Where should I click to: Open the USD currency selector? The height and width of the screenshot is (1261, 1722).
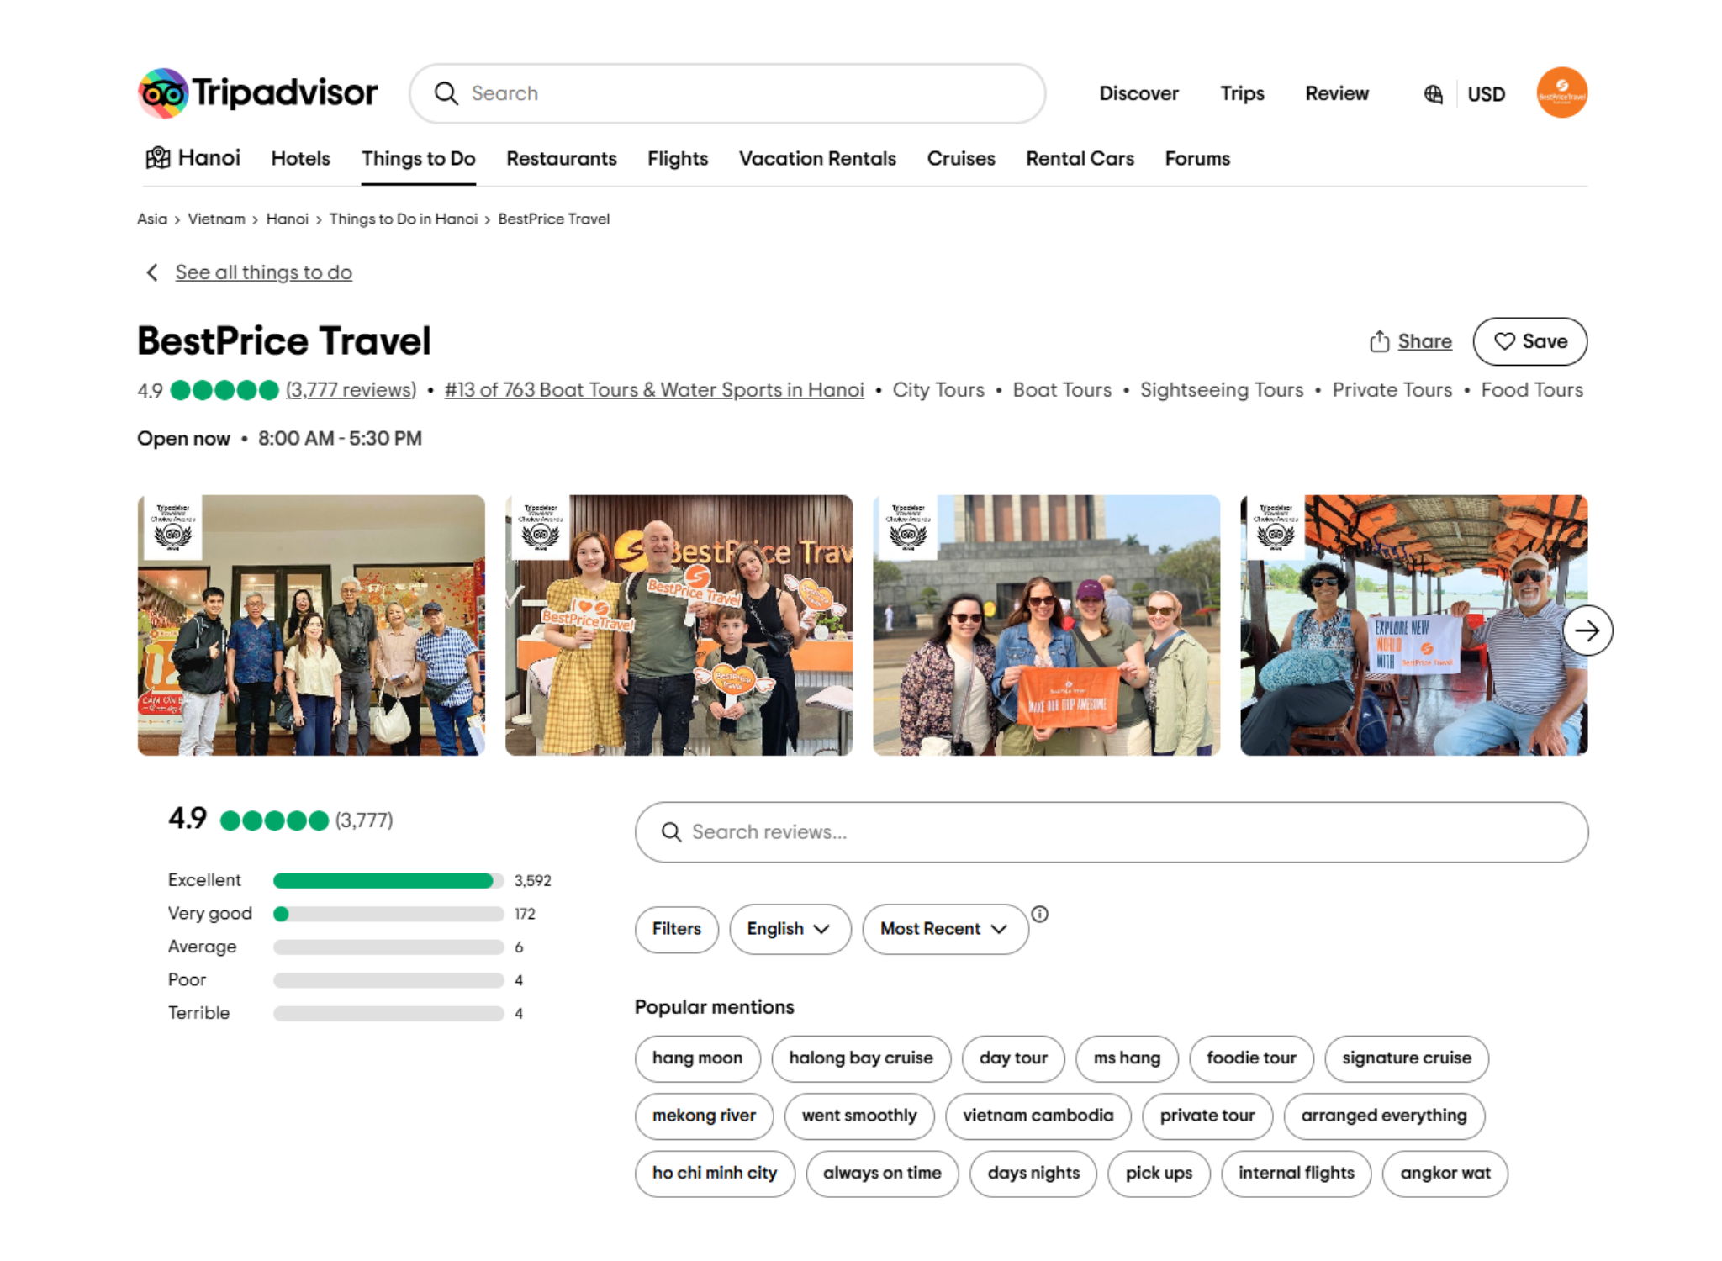(1486, 93)
